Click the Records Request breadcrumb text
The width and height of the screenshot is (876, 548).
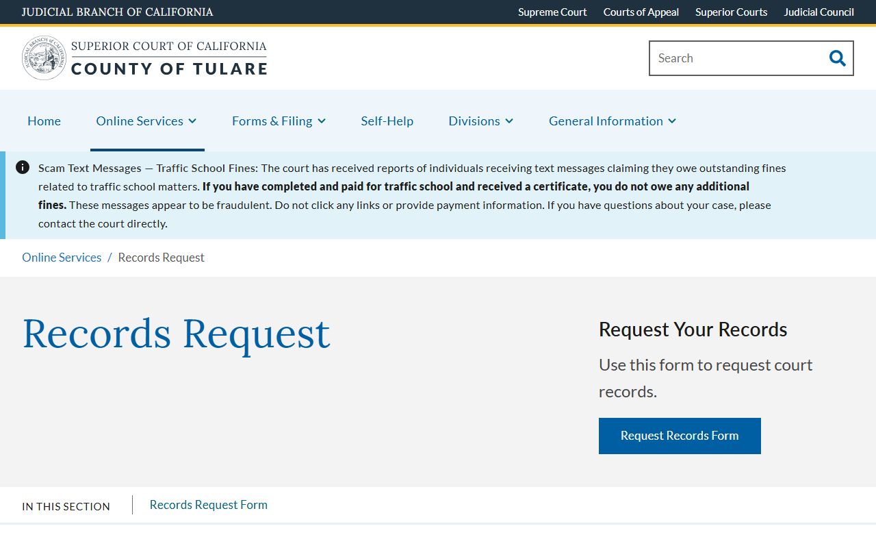tap(162, 258)
